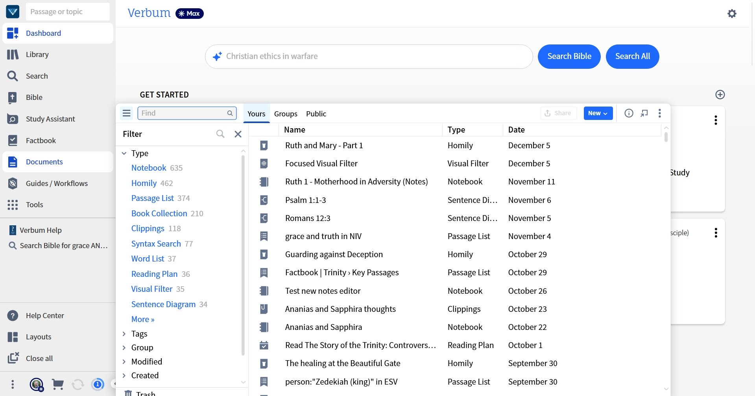Switch to the Yours tab
This screenshot has height=396, width=755.
coord(257,114)
